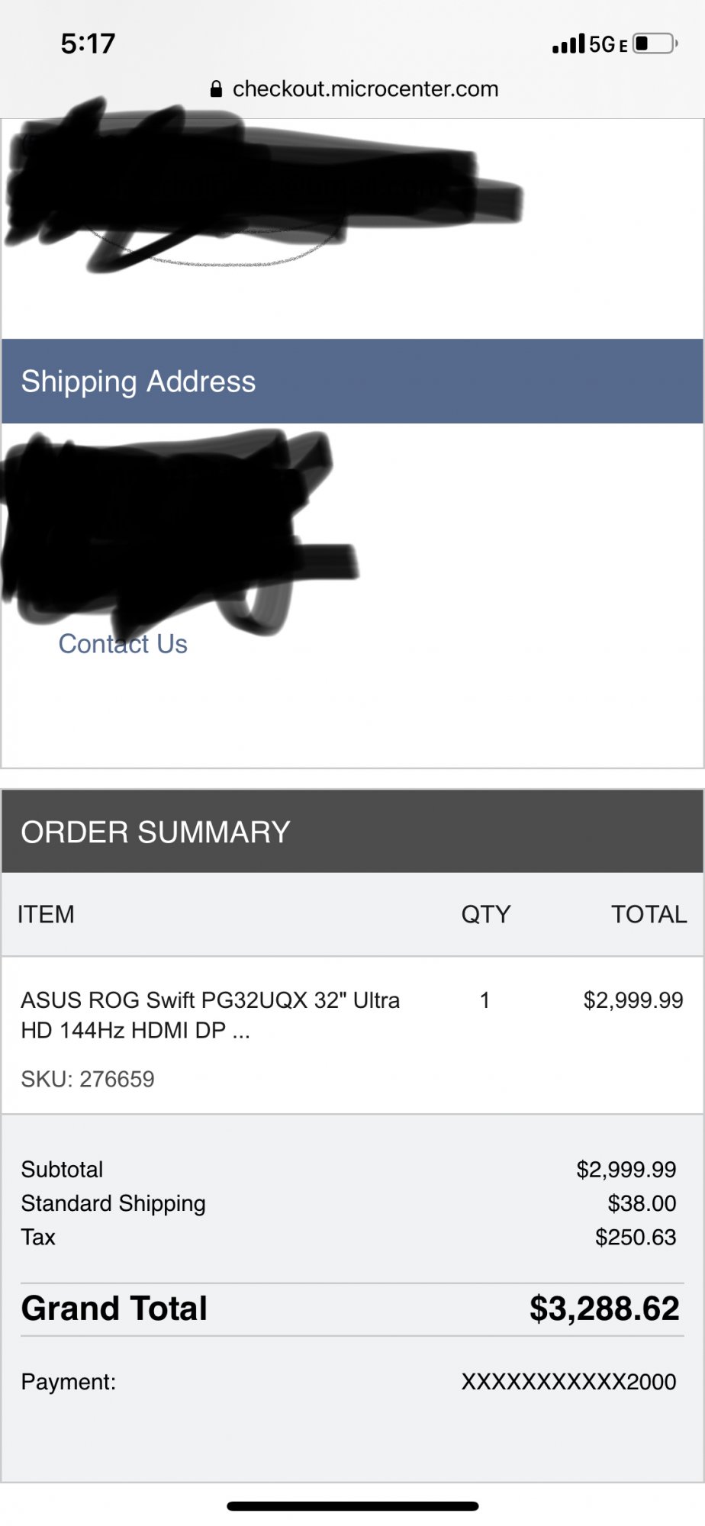Tap the SKU: 276659 text
The image size is (705, 1526).
pyautogui.click(x=88, y=1079)
